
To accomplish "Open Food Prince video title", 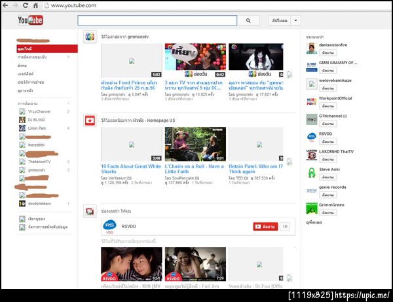I will (x=129, y=85).
